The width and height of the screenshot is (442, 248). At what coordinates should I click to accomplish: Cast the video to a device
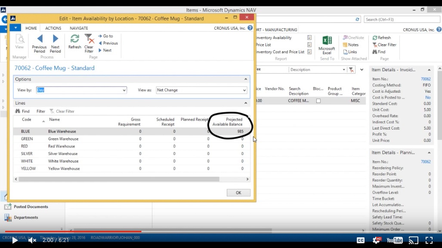(414, 240)
